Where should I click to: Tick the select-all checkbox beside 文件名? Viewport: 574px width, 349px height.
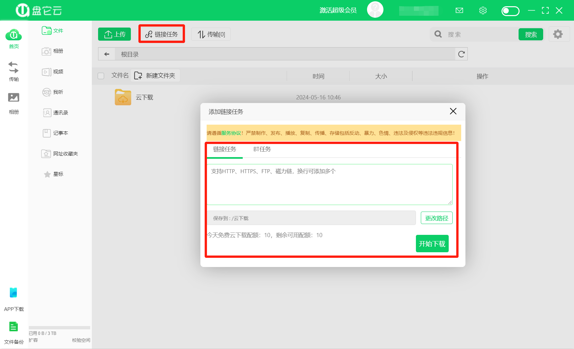101,76
